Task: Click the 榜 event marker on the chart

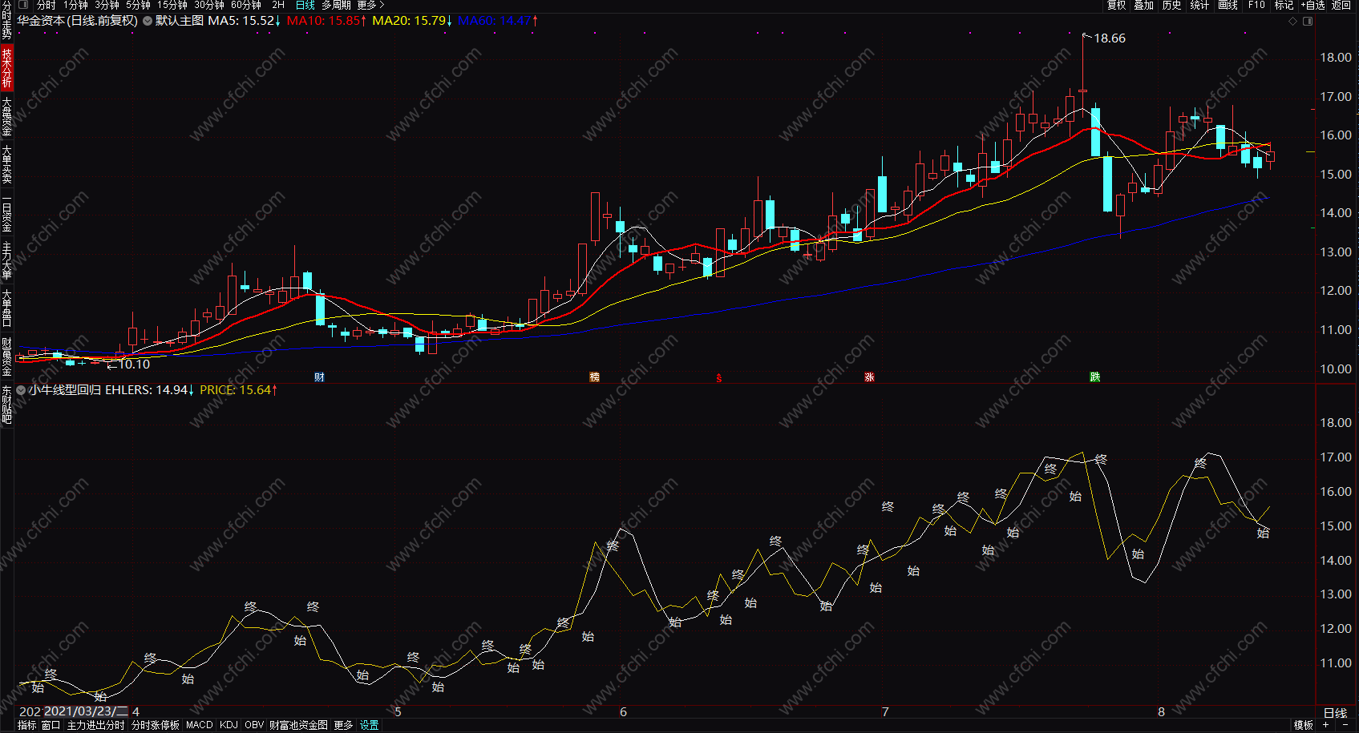Action: [594, 377]
